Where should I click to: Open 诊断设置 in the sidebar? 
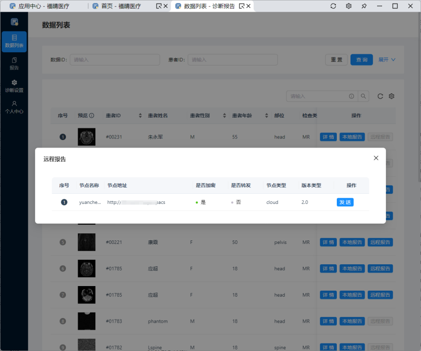tap(14, 86)
